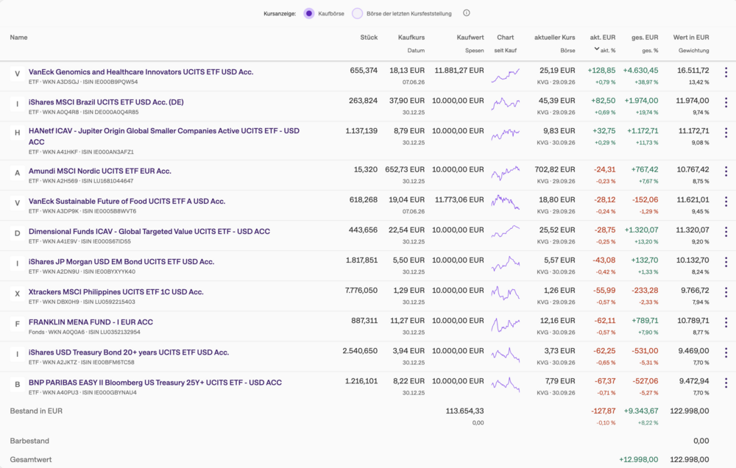Open the BNP PARIBAS EASY II Treasury link

(155, 383)
